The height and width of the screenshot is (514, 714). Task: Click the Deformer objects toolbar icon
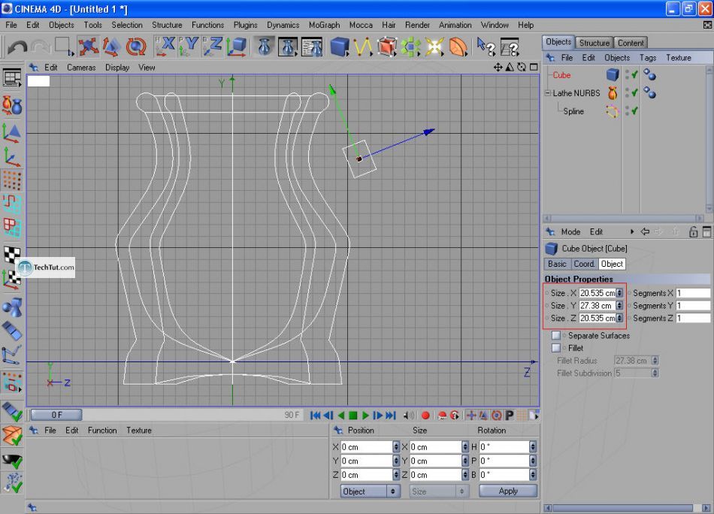pos(458,47)
